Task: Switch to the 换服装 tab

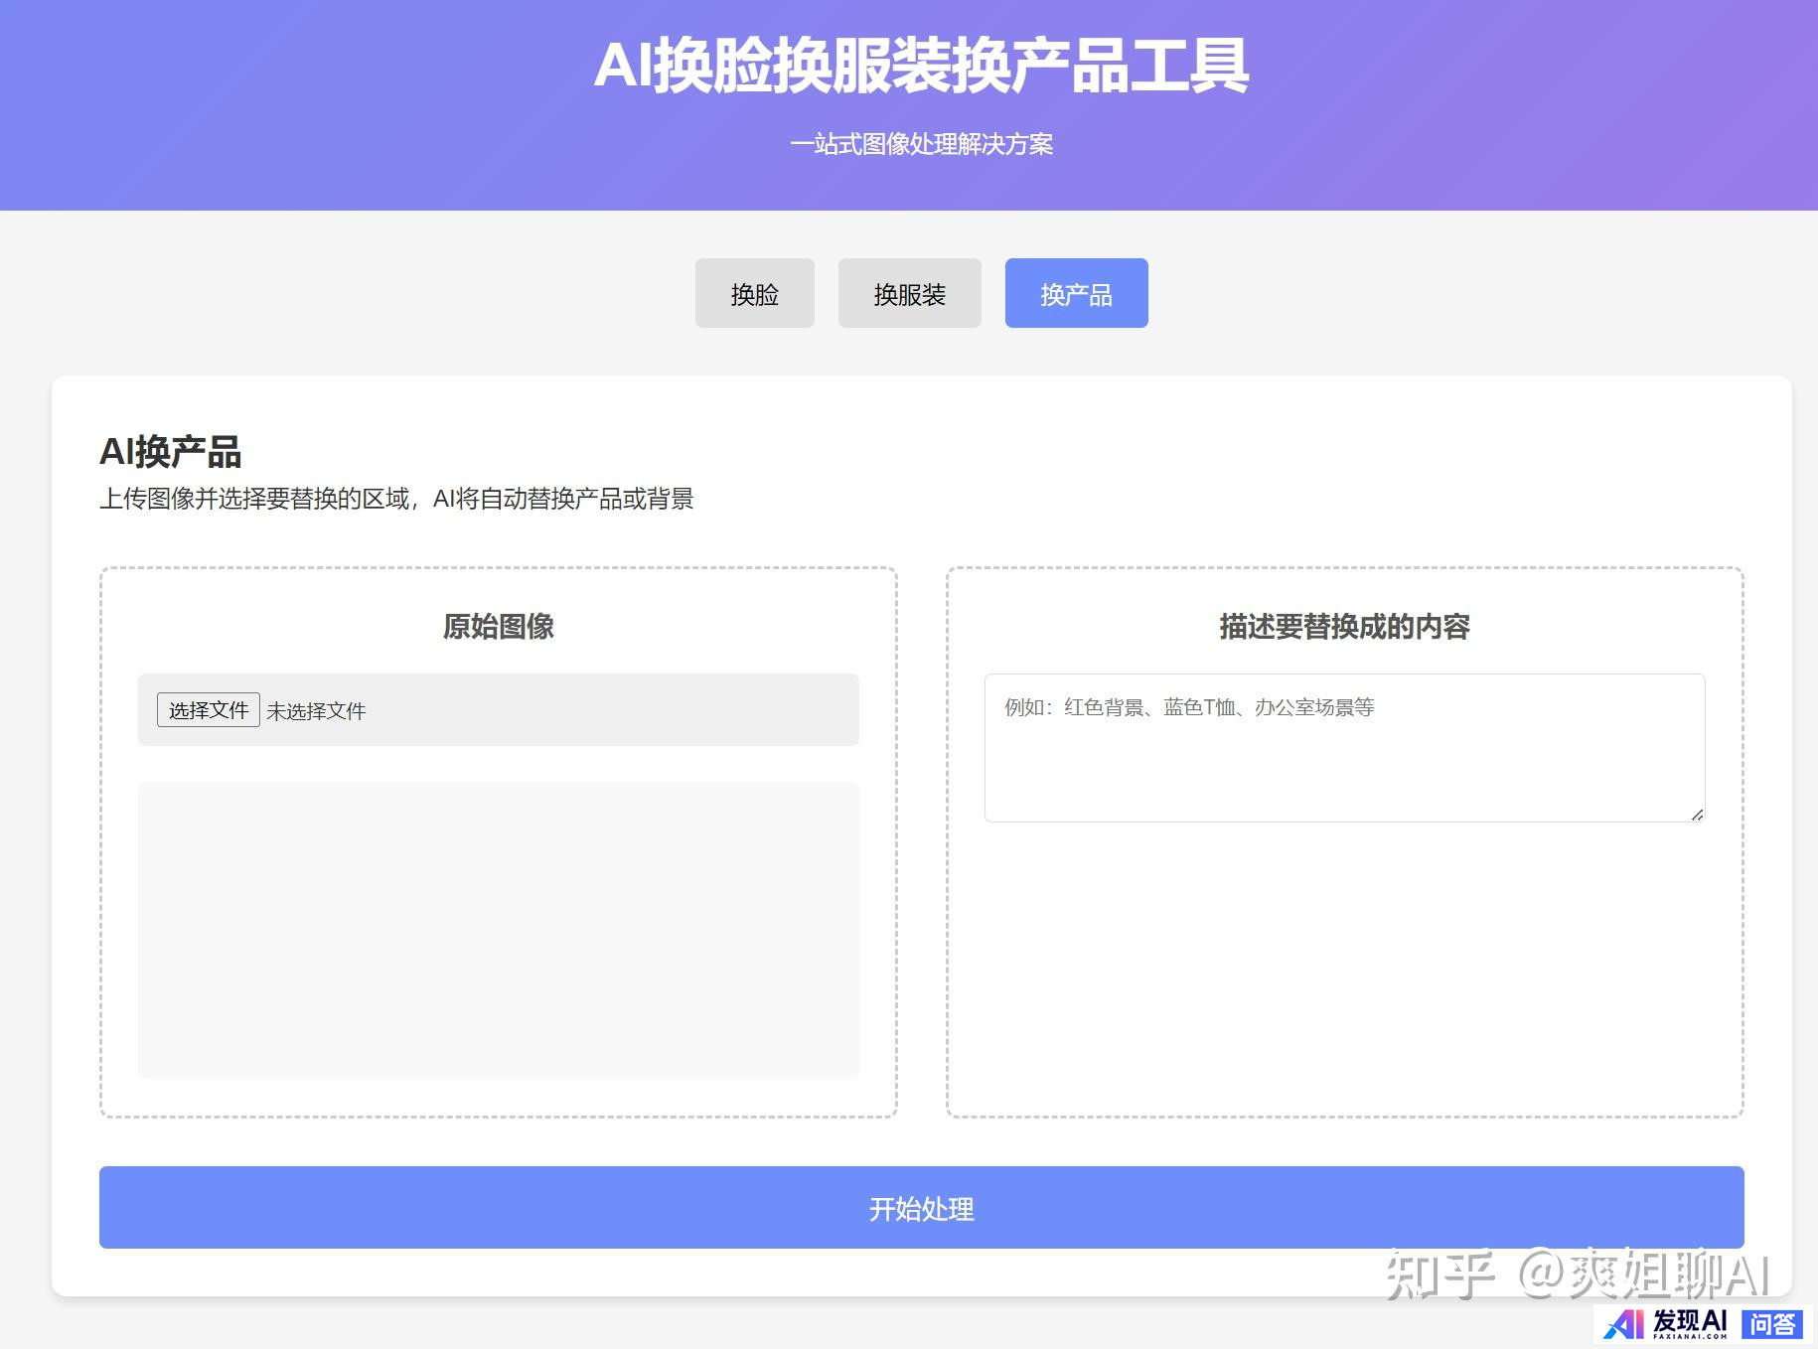Action: pyautogui.click(x=909, y=293)
